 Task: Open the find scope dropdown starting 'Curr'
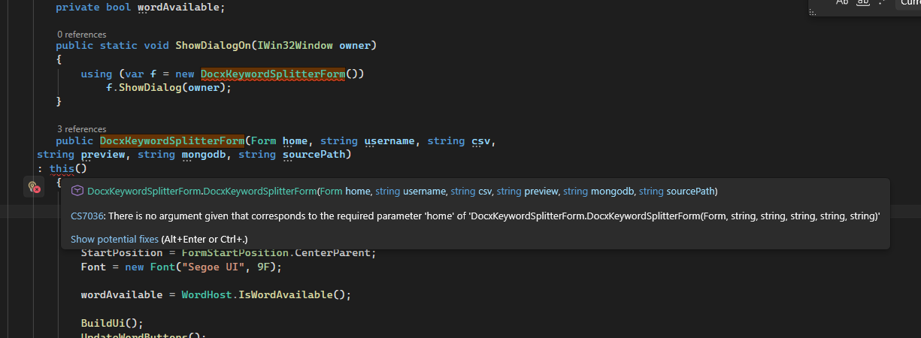pyautogui.click(x=908, y=4)
